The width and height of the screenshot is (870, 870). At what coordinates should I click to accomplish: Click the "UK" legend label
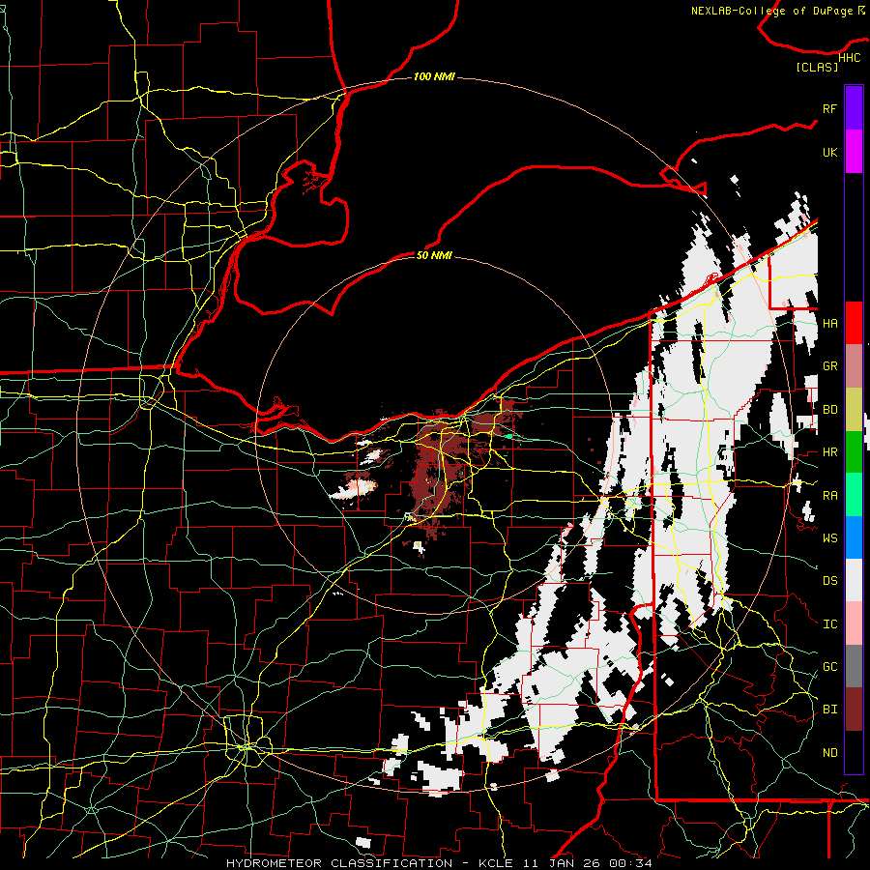click(x=829, y=152)
